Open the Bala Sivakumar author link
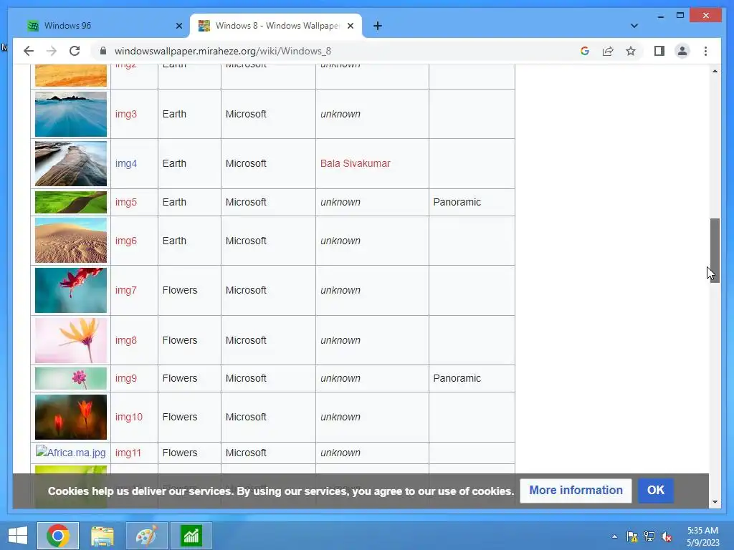The image size is (734, 550). [356, 164]
